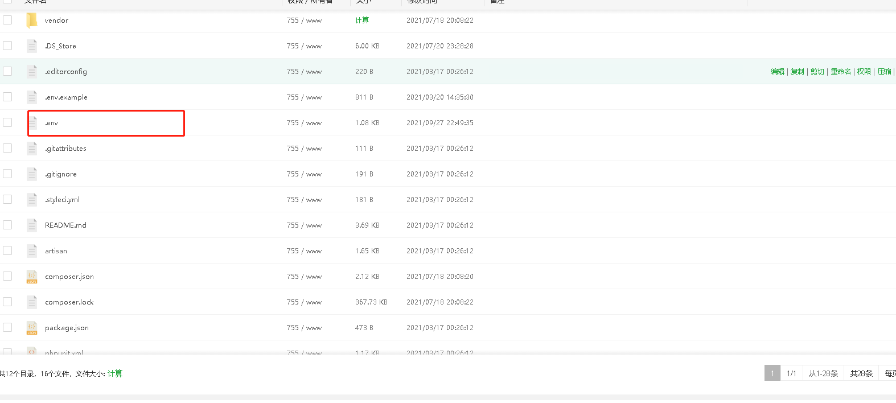Select the .env.example row checkbox
The width and height of the screenshot is (896, 403).
click(7, 97)
